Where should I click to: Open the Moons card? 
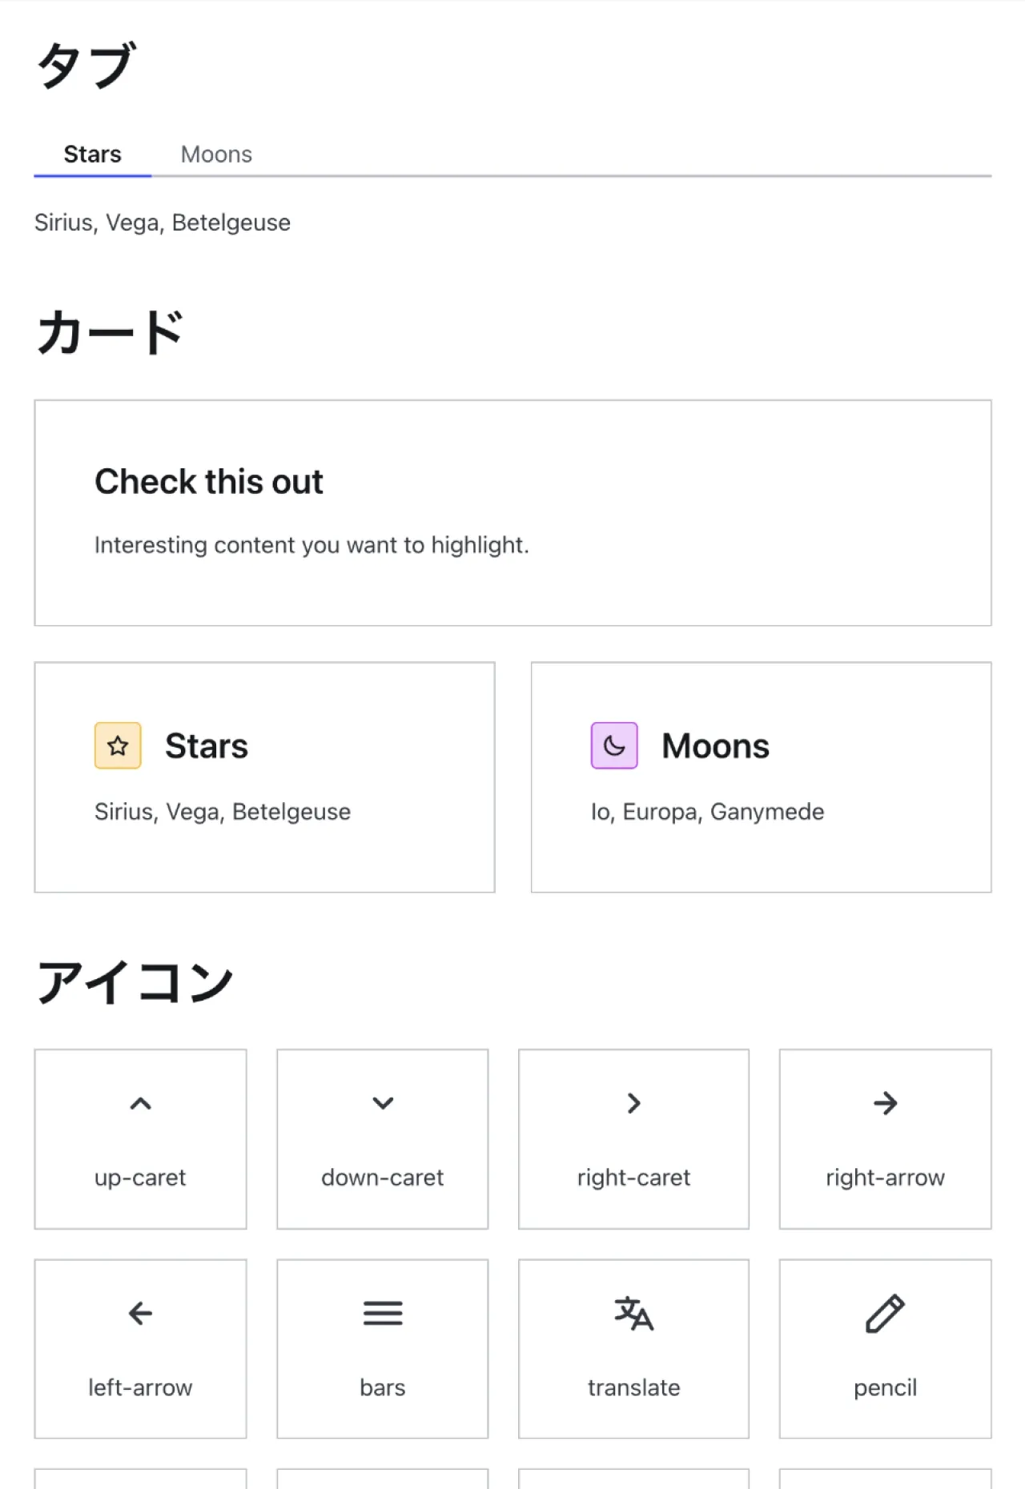761,777
